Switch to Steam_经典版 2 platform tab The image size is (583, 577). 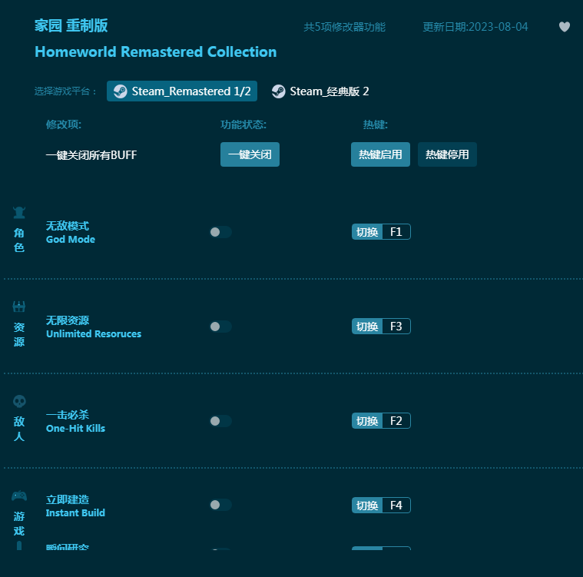click(x=320, y=91)
